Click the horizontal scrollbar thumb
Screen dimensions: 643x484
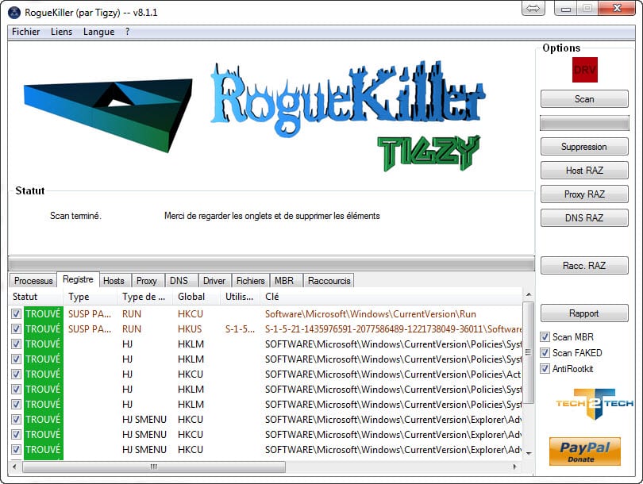click(x=154, y=467)
